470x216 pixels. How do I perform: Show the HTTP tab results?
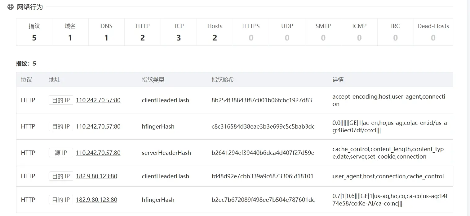[143, 32]
